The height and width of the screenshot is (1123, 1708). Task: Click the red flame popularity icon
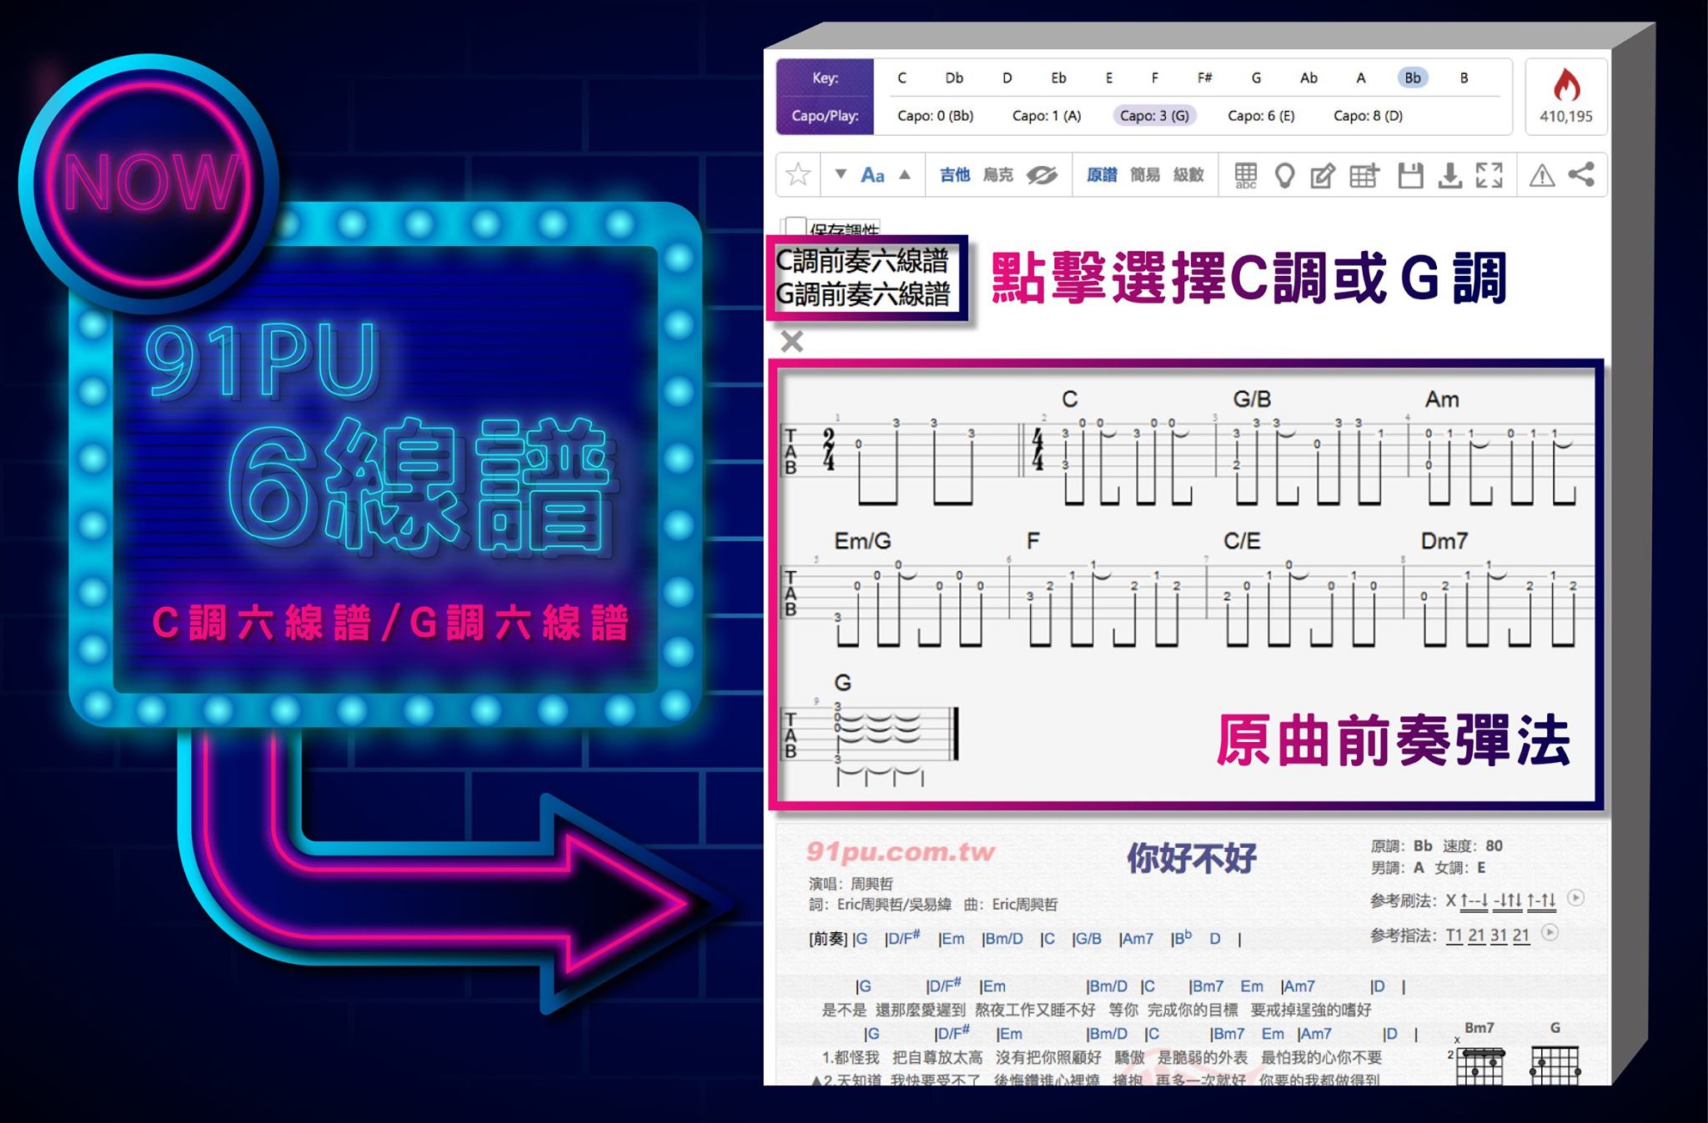point(1566,85)
